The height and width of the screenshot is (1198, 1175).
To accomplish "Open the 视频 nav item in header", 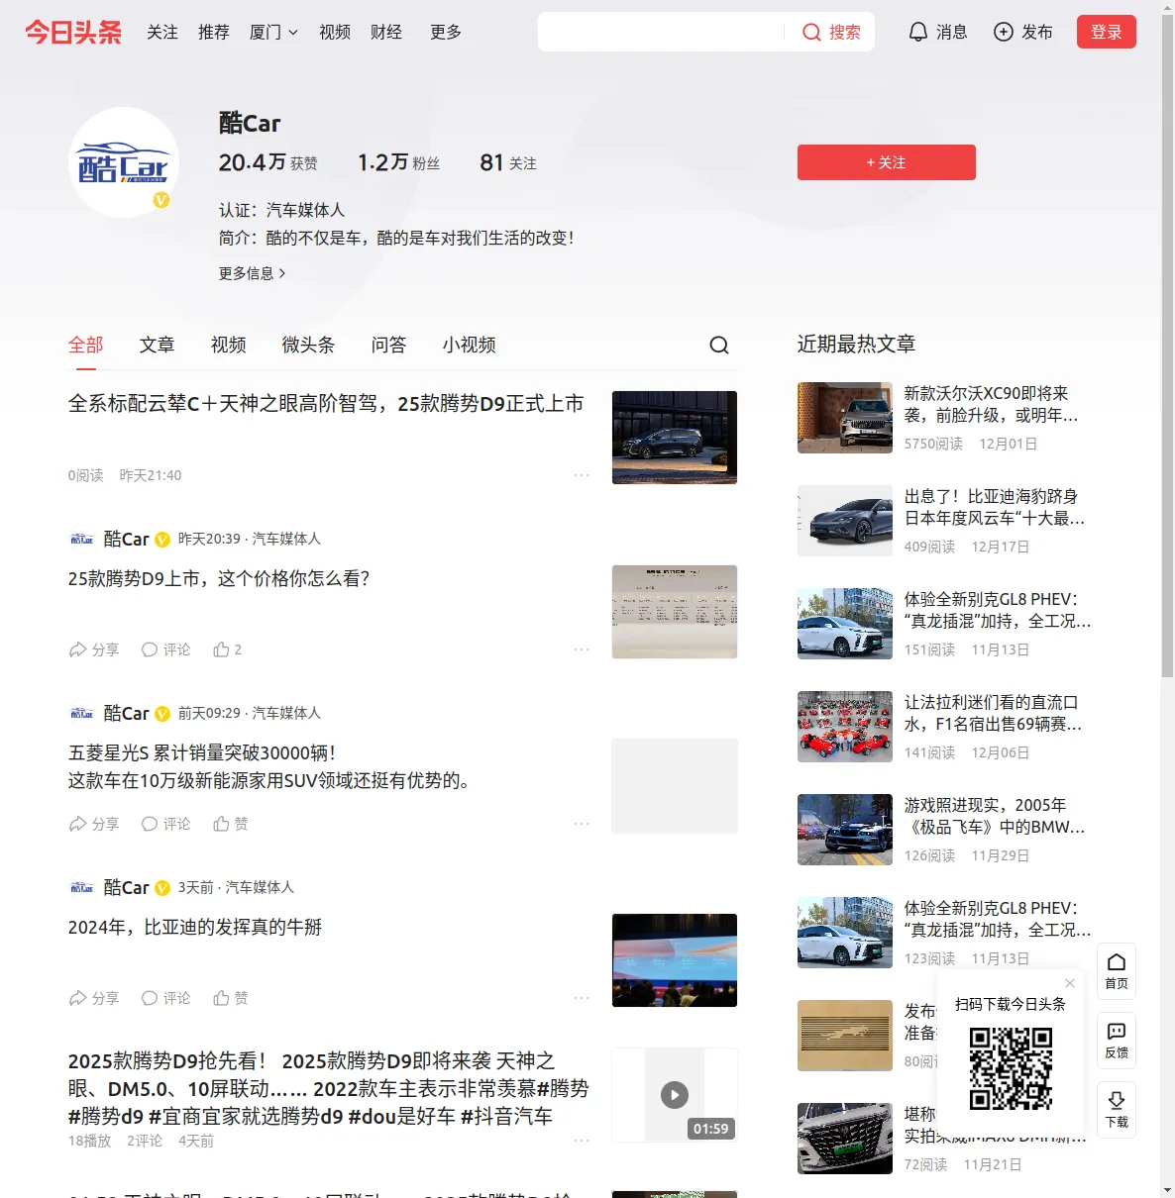I will point(335,32).
